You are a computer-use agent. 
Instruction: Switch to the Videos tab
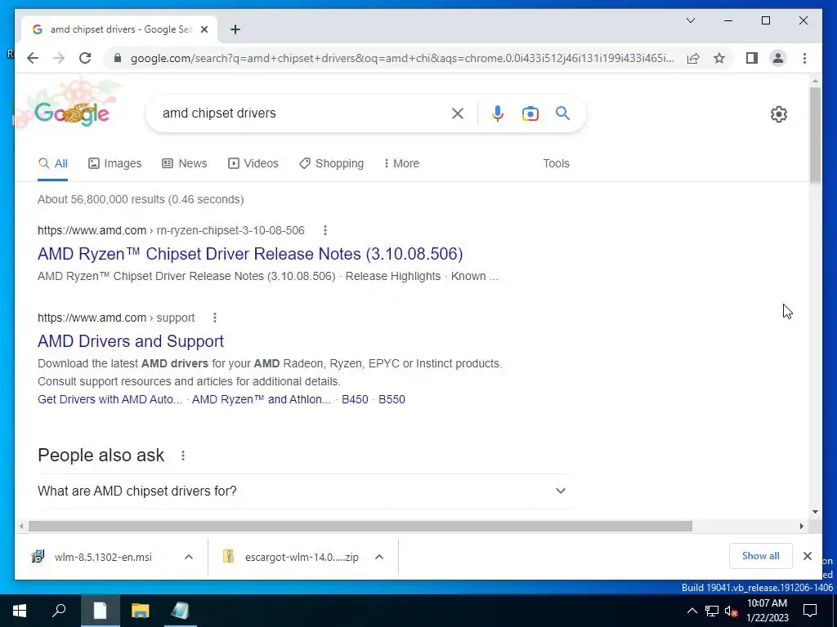click(x=253, y=163)
